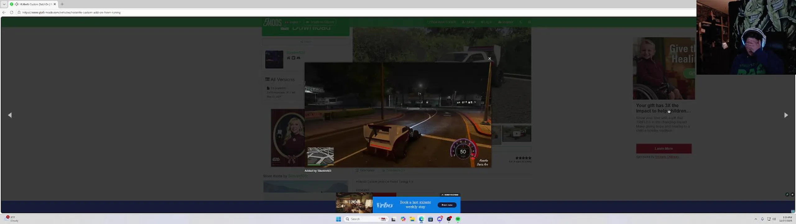
Task: Click the lightbox gameplay image
Action: click(x=398, y=115)
